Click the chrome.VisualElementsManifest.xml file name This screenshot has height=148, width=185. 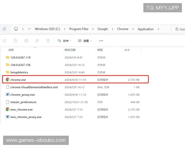coord(34,87)
